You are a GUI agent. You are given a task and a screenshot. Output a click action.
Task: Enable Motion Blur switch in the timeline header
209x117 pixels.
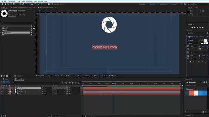point(76,83)
